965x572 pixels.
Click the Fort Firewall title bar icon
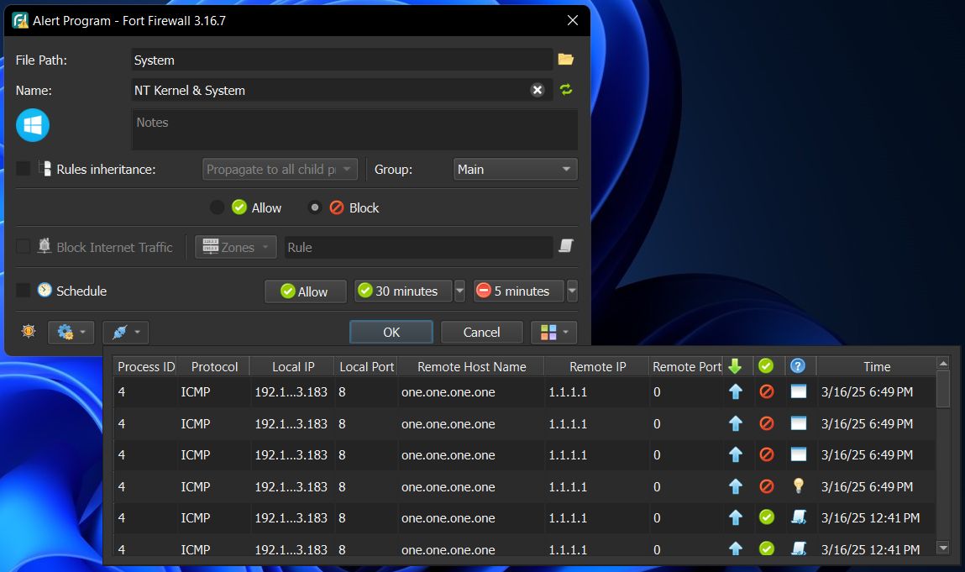(20, 20)
